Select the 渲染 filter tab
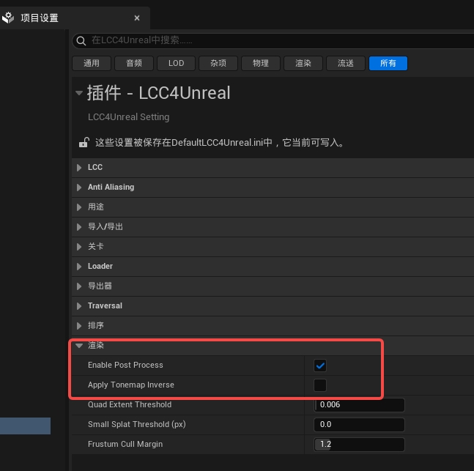The height and width of the screenshot is (471, 474). [303, 63]
